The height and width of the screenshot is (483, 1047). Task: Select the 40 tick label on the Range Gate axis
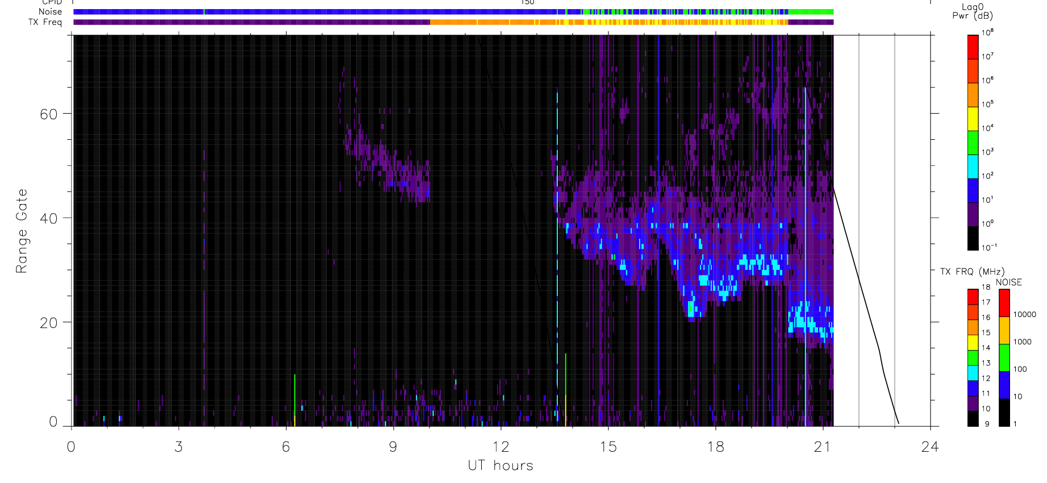49,218
